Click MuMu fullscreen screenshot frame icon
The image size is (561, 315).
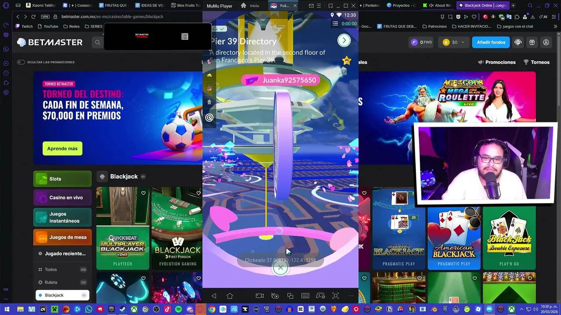[x=336, y=296]
